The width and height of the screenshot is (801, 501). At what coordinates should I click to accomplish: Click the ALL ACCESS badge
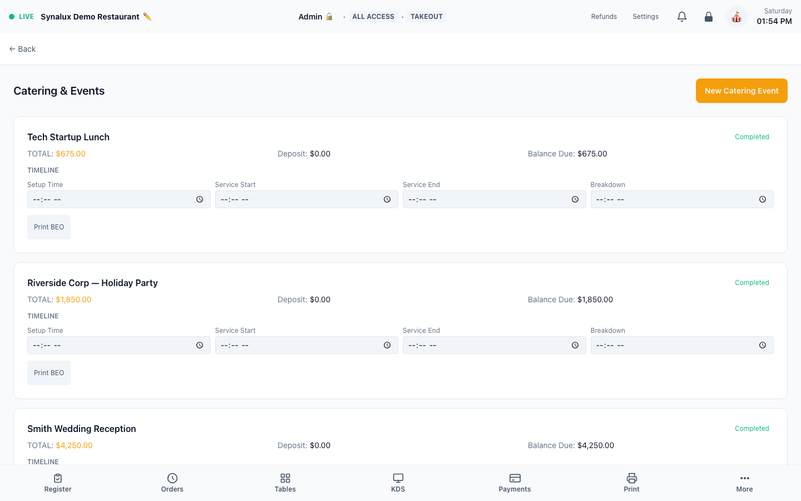pos(373,17)
